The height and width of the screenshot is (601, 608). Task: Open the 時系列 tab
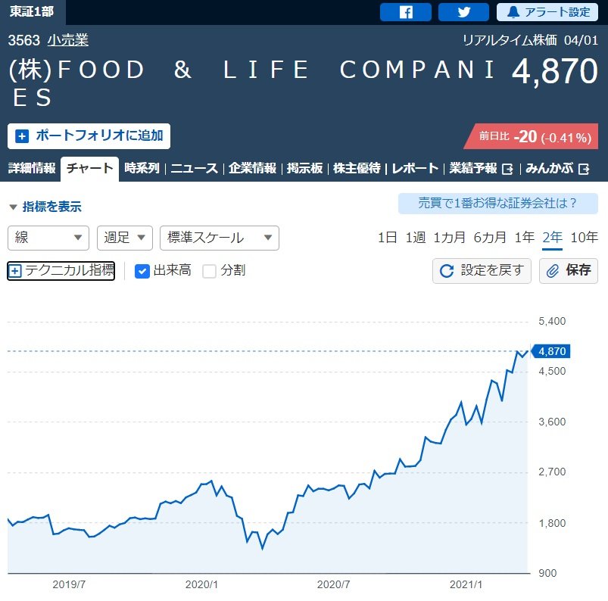(142, 169)
